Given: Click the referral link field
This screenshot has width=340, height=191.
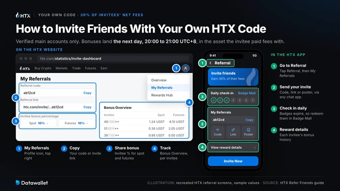Looking at the screenshot, I should click(x=58, y=107).
